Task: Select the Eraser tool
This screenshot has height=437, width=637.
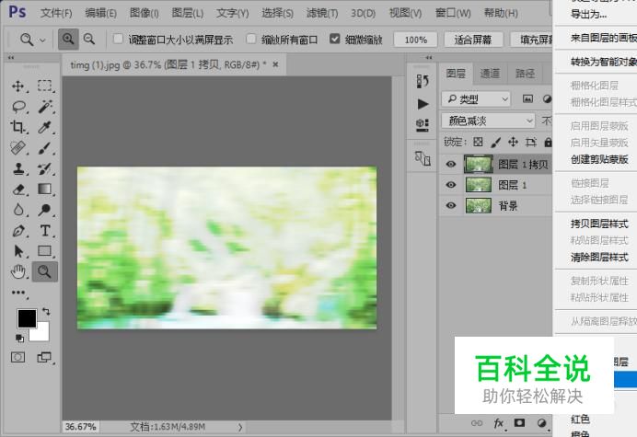Action: pyautogui.click(x=18, y=190)
